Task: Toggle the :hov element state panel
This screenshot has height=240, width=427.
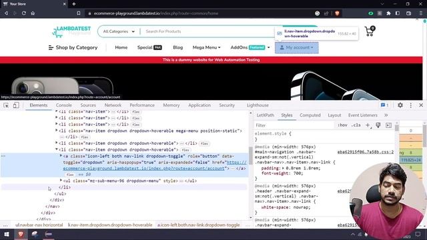Action: pyautogui.click(x=342, y=125)
